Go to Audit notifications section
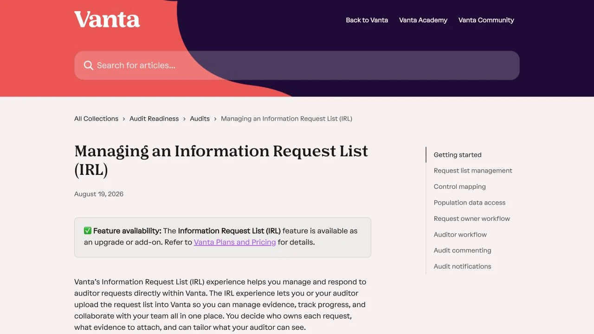Image resolution: width=594 pixels, height=334 pixels. tap(462, 266)
